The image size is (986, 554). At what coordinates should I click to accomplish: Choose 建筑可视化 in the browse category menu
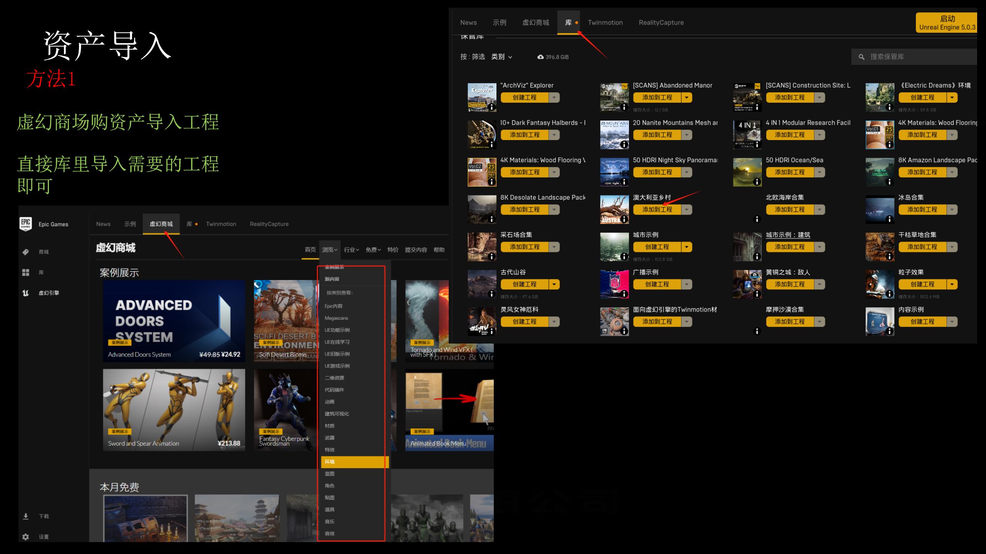click(337, 414)
